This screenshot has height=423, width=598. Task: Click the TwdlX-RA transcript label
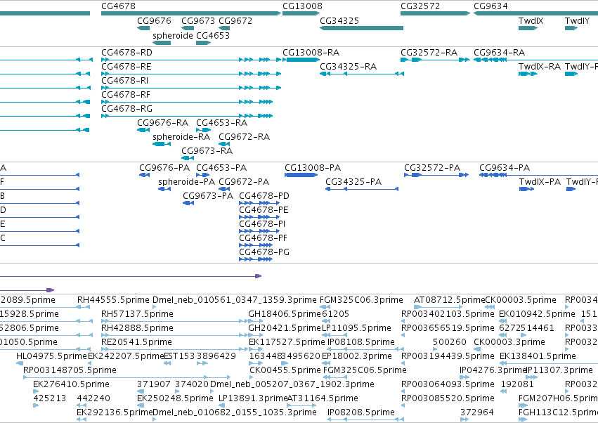(540, 66)
